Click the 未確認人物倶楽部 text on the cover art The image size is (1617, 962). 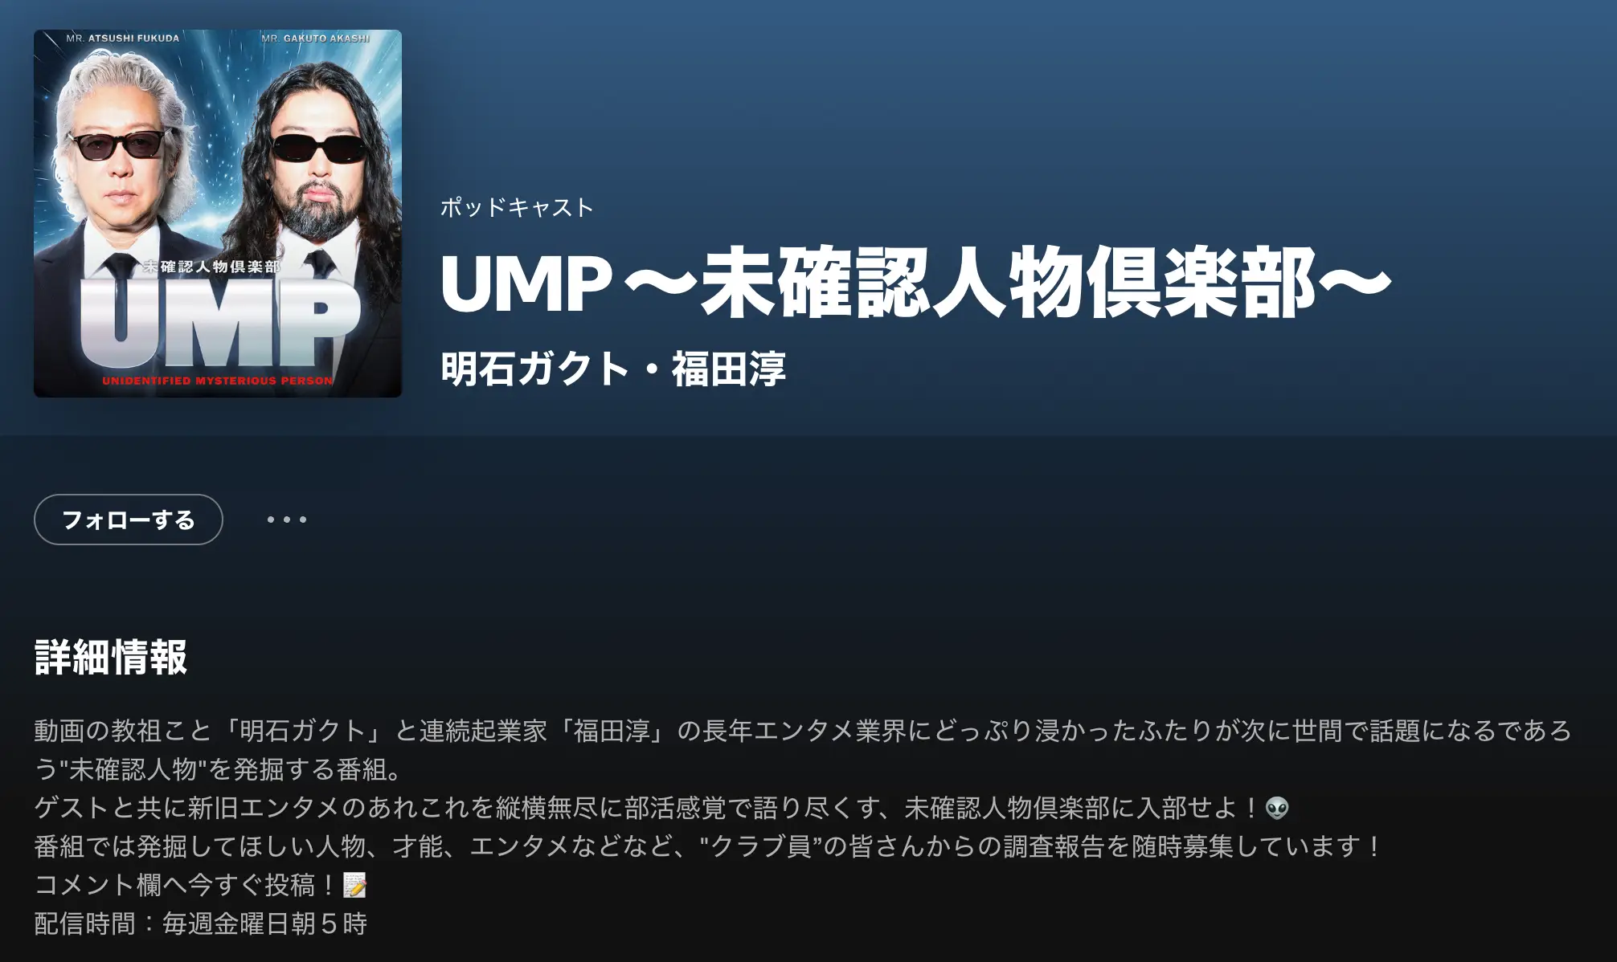[x=211, y=266]
